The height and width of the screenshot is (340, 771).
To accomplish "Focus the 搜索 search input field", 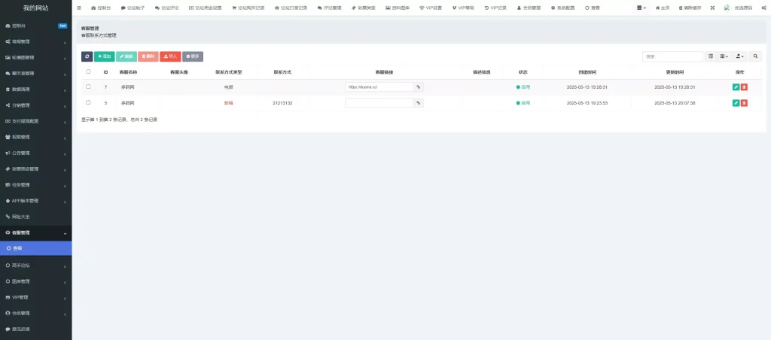I will click(672, 56).
